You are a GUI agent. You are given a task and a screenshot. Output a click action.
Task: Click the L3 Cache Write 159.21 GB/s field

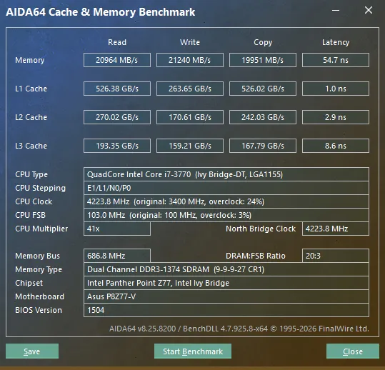pos(190,146)
